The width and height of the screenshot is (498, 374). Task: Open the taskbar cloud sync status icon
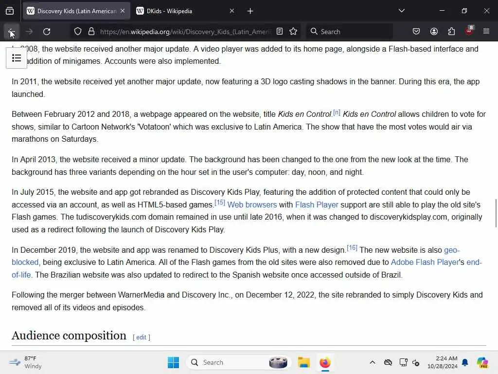click(x=388, y=362)
